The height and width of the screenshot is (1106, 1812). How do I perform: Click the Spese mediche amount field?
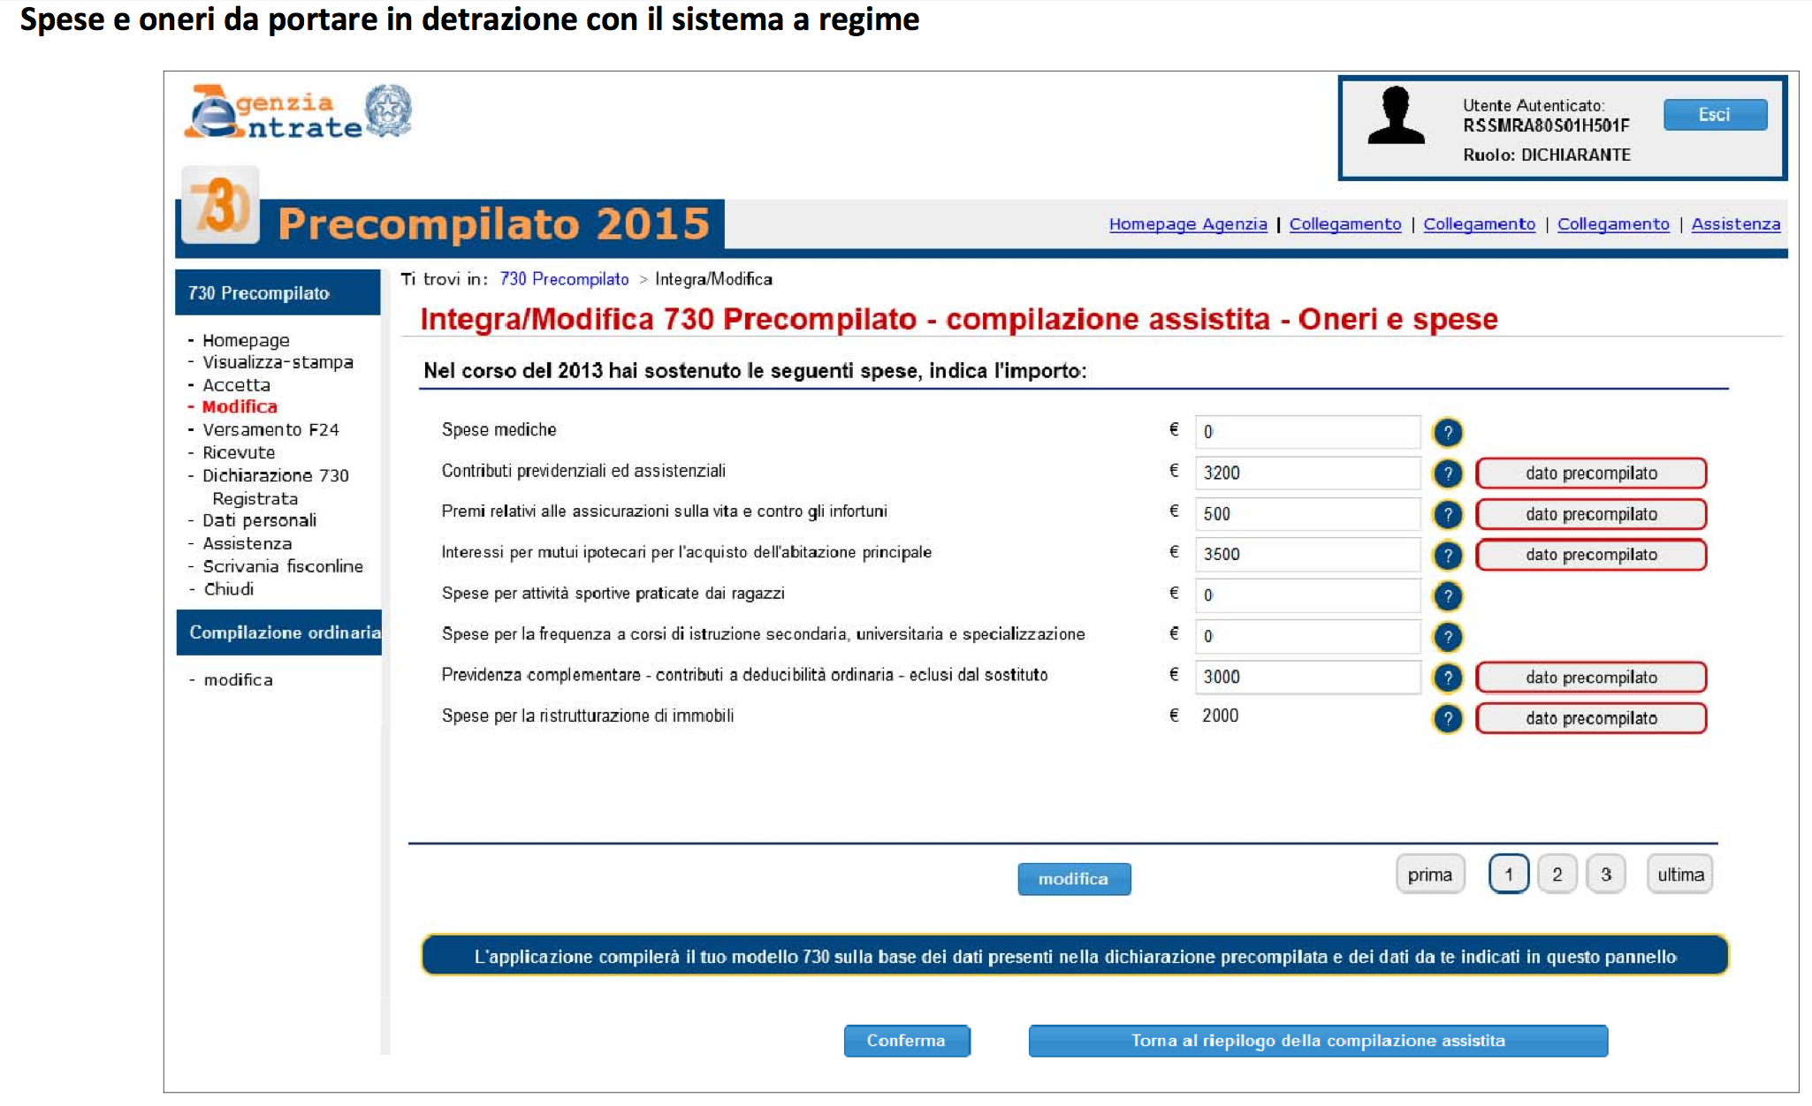(x=1306, y=432)
